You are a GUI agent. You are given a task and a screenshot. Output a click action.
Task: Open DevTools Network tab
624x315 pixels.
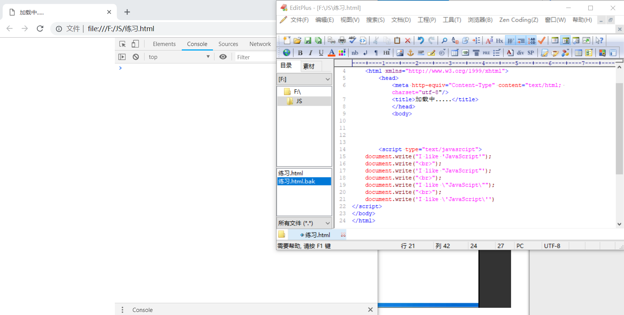pyautogui.click(x=260, y=44)
